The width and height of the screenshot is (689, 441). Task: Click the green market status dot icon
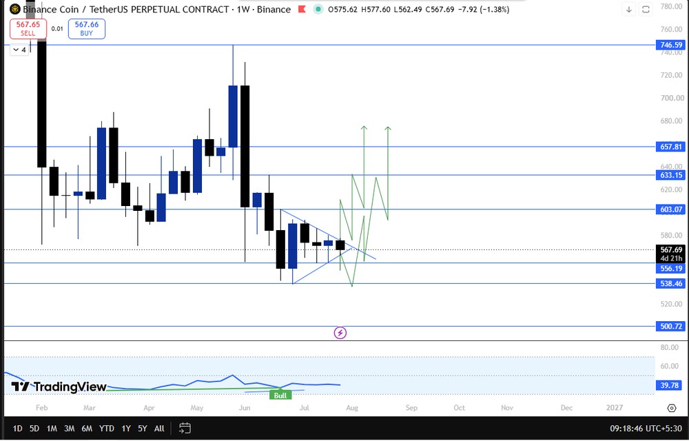(318, 9)
